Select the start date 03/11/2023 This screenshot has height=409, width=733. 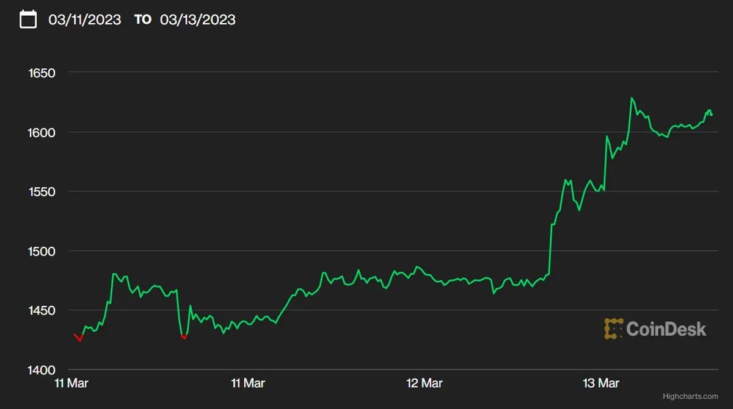tap(85, 20)
